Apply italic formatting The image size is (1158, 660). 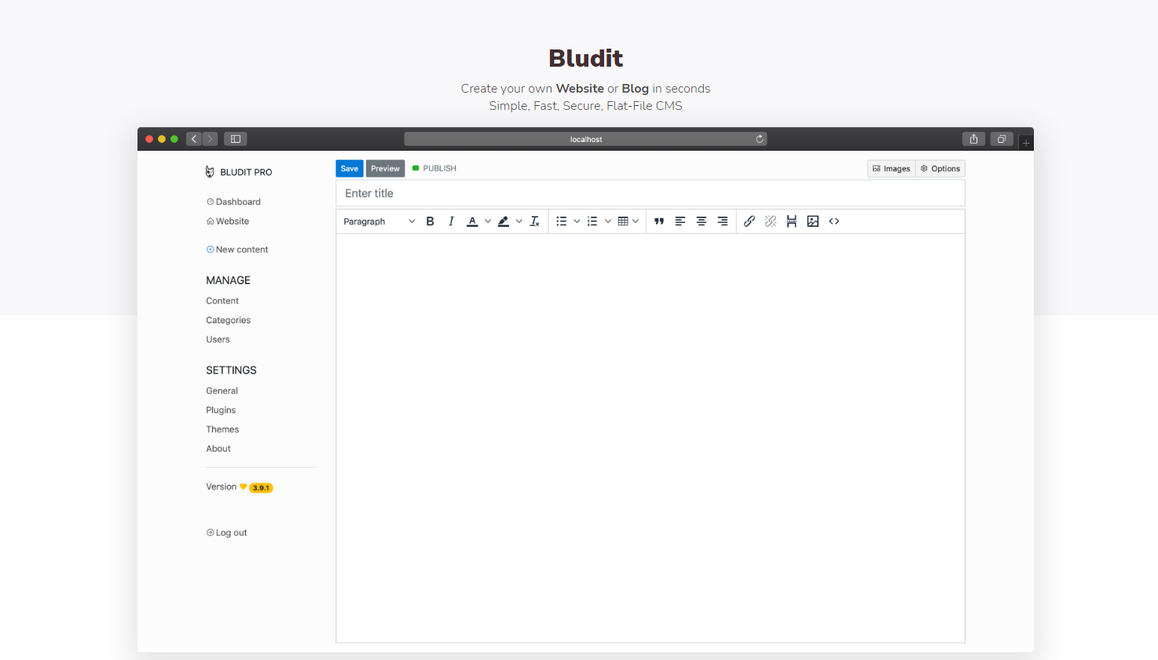(451, 221)
